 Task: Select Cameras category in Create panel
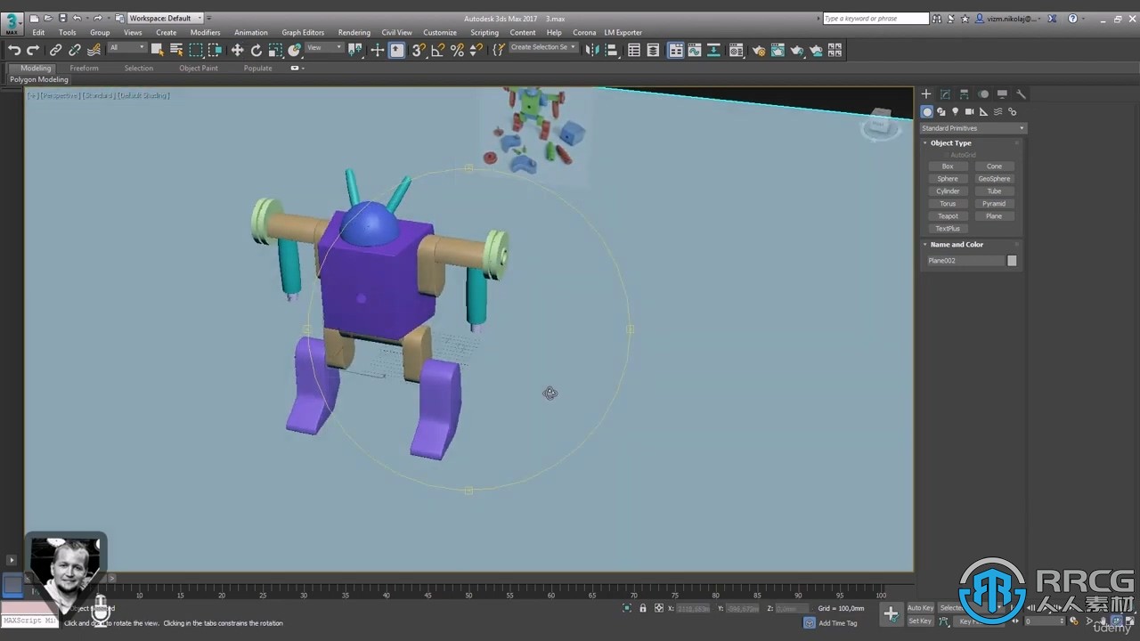pos(970,111)
